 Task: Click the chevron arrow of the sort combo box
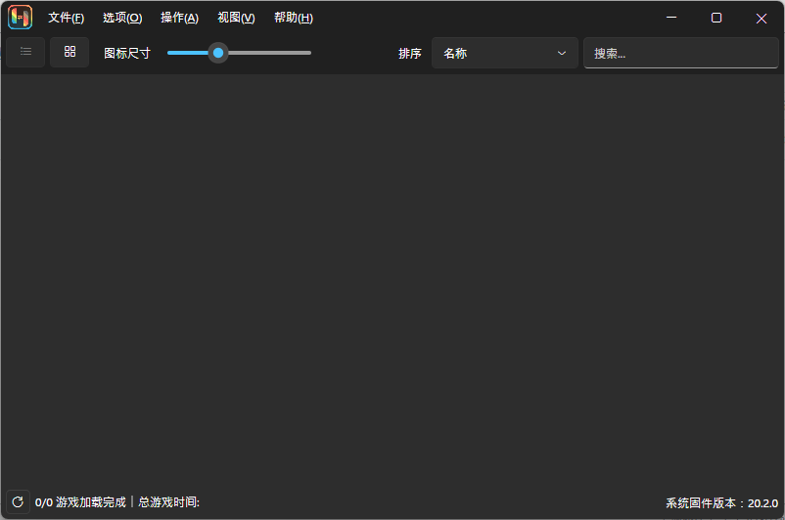[562, 54]
